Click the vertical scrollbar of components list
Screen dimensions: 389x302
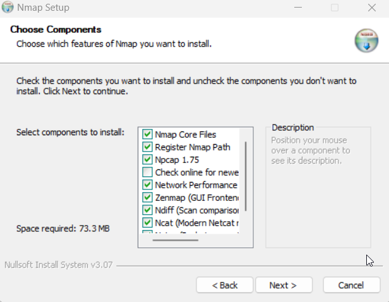[246, 176]
